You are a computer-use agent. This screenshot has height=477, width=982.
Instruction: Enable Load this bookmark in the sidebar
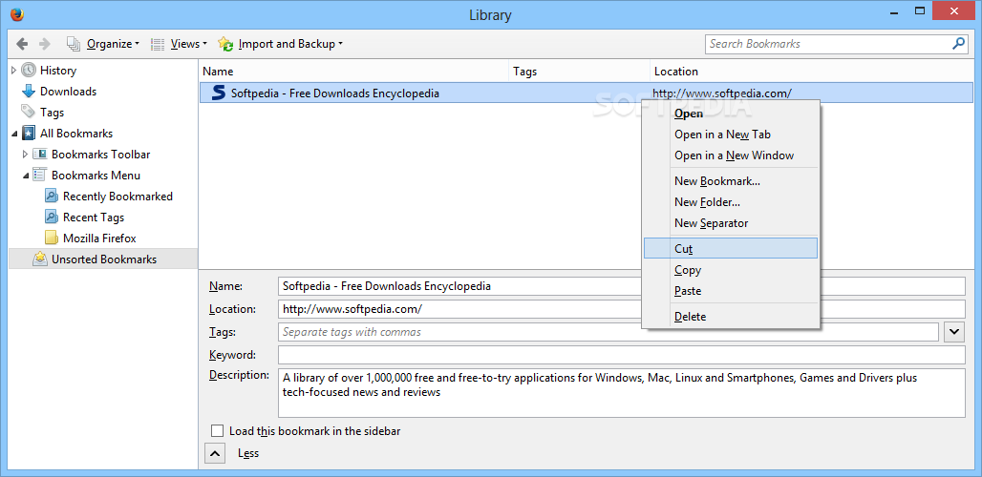click(217, 431)
